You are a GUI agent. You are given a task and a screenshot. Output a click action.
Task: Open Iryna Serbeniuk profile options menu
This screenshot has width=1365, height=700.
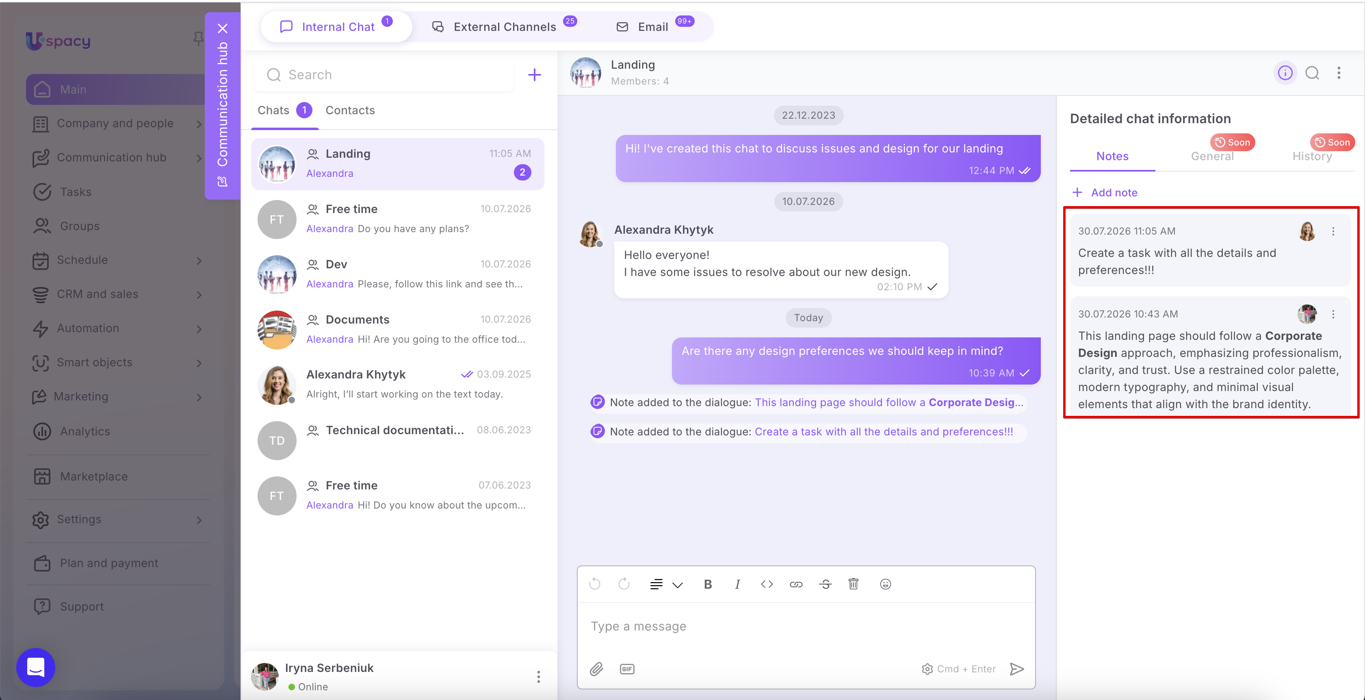tap(538, 677)
